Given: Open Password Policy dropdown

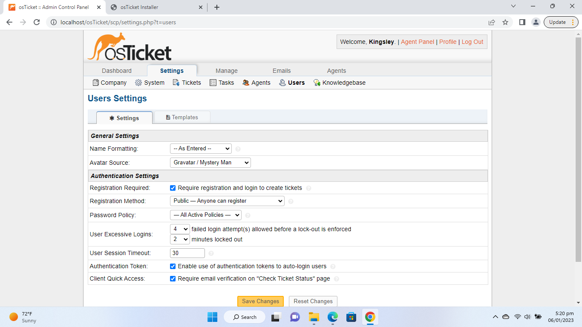Looking at the screenshot, I should (206, 215).
